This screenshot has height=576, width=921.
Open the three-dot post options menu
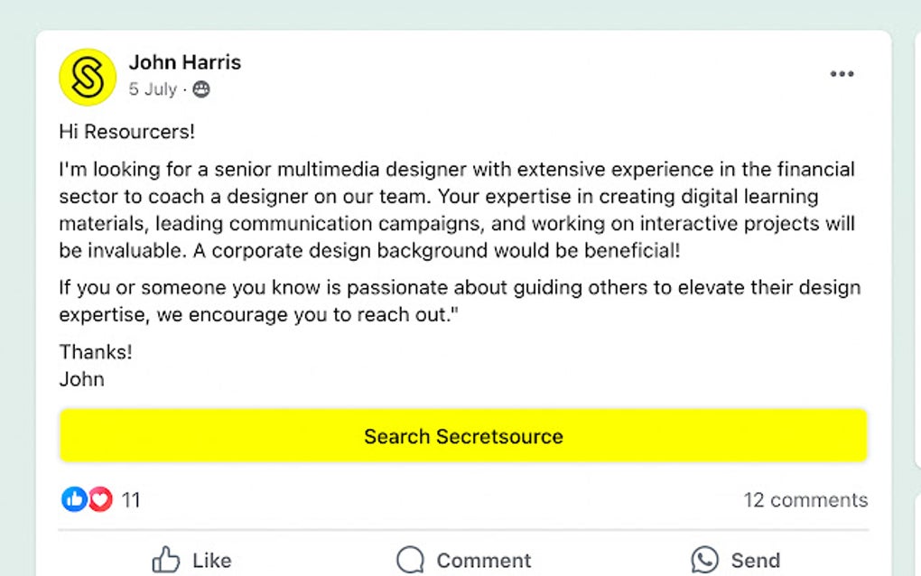(x=842, y=74)
